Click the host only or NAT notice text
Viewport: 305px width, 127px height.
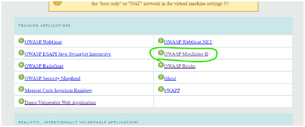160,4
